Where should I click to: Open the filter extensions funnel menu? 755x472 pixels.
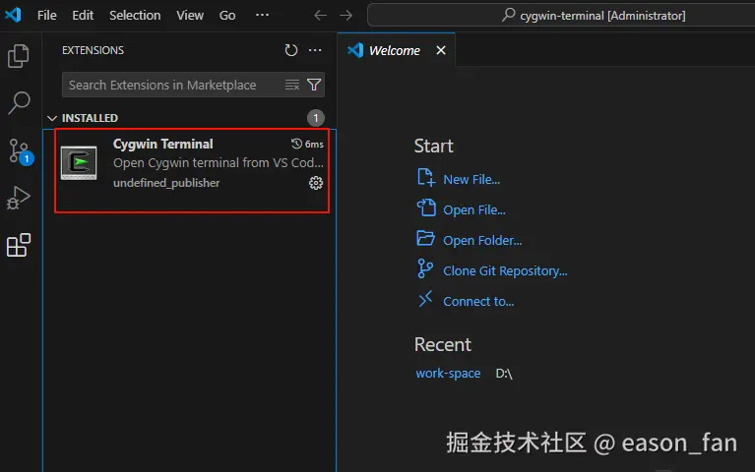(314, 85)
